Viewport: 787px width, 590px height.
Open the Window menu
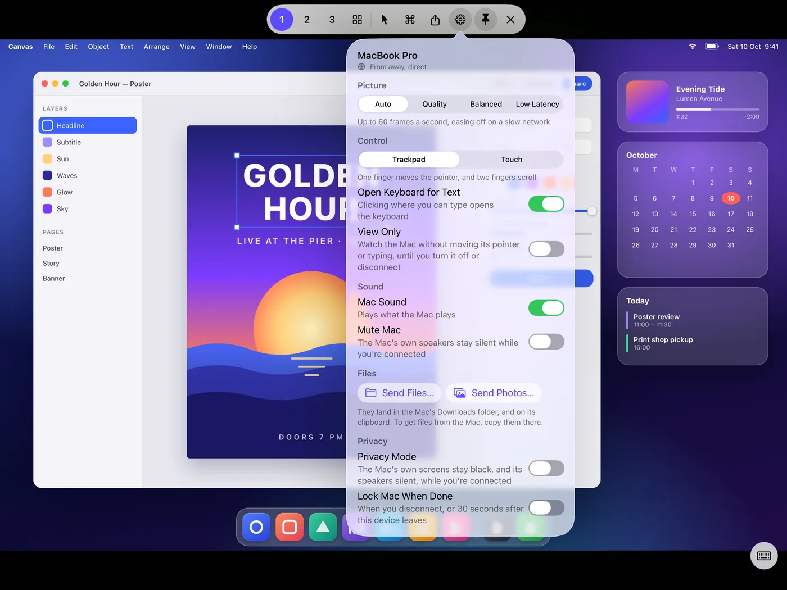pyautogui.click(x=219, y=47)
